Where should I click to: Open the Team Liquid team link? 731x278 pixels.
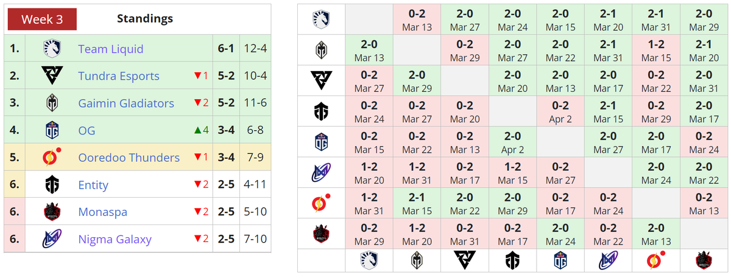(x=111, y=49)
